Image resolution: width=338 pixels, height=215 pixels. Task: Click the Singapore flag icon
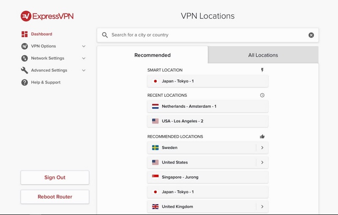point(155,177)
